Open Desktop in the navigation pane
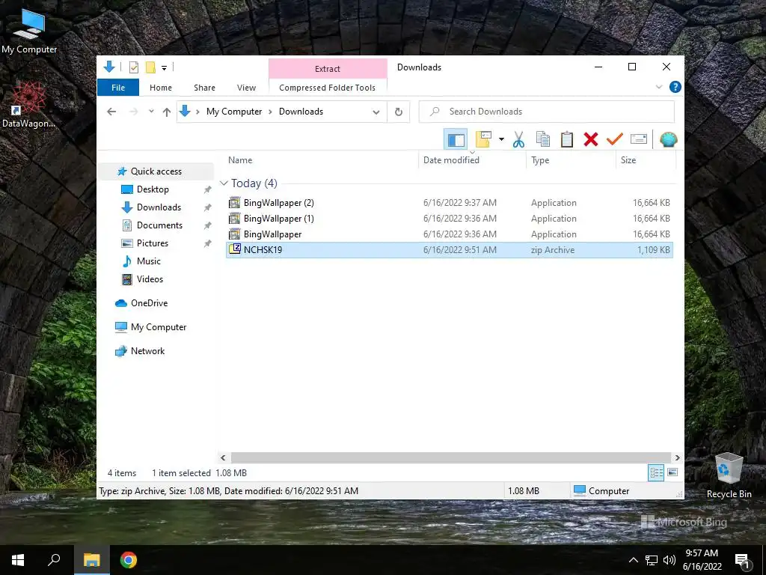Image resolution: width=766 pixels, height=575 pixels. point(153,189)
